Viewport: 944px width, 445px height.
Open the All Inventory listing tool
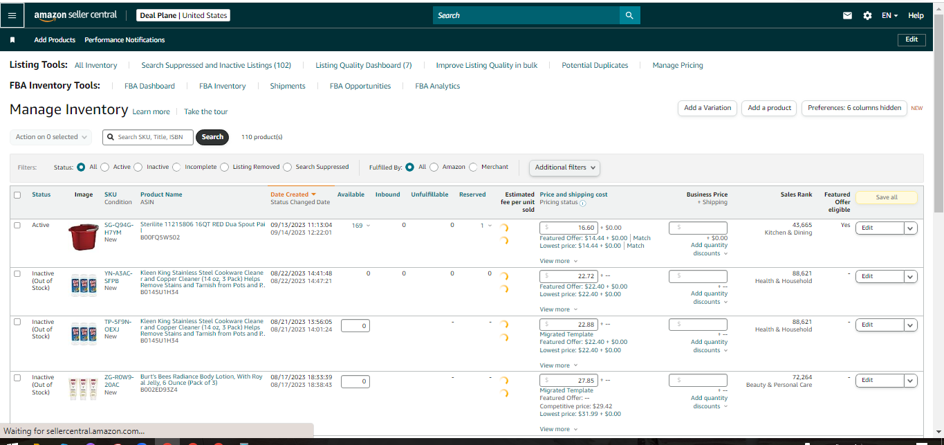(x=95, y=65)
